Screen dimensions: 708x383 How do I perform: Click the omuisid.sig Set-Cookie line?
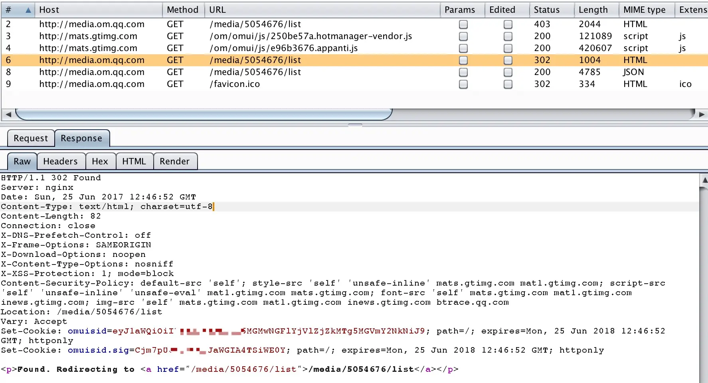pyautogui.click(x=303, y=350)
